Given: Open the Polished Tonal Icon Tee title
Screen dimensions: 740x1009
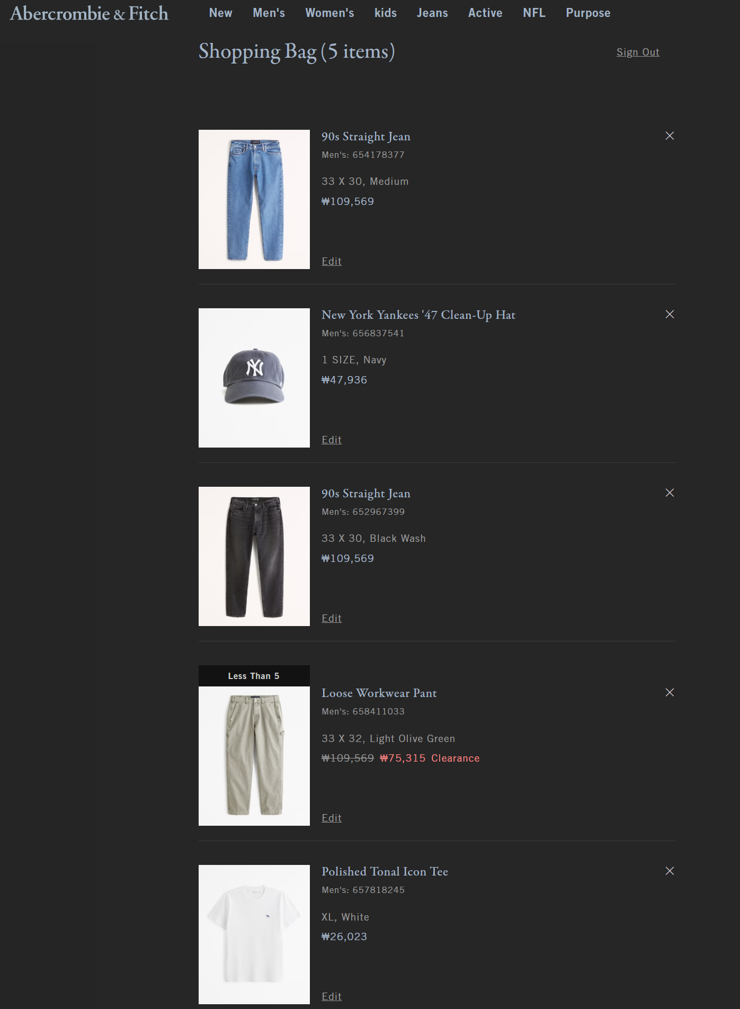Looking at the screenshot, I should pos(385,871).
